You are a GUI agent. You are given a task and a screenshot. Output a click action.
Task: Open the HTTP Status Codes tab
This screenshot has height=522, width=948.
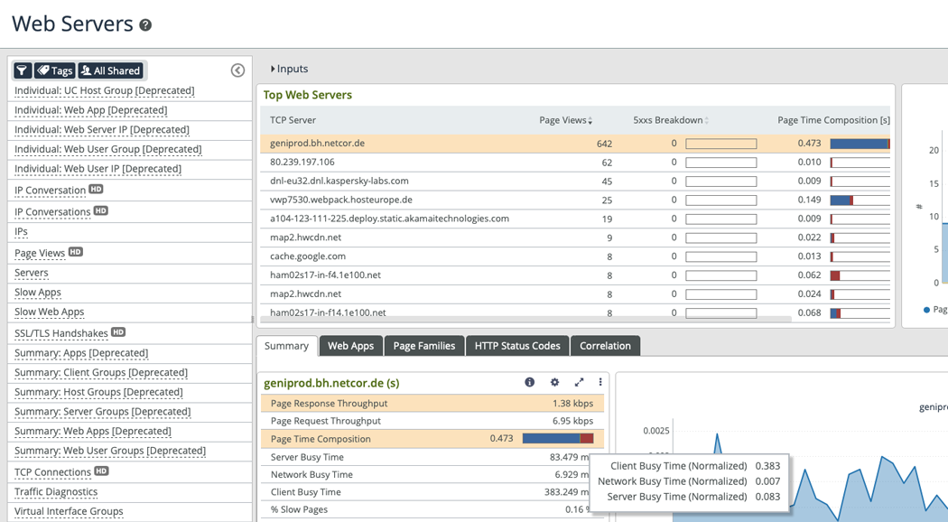(x=517, y=346)
